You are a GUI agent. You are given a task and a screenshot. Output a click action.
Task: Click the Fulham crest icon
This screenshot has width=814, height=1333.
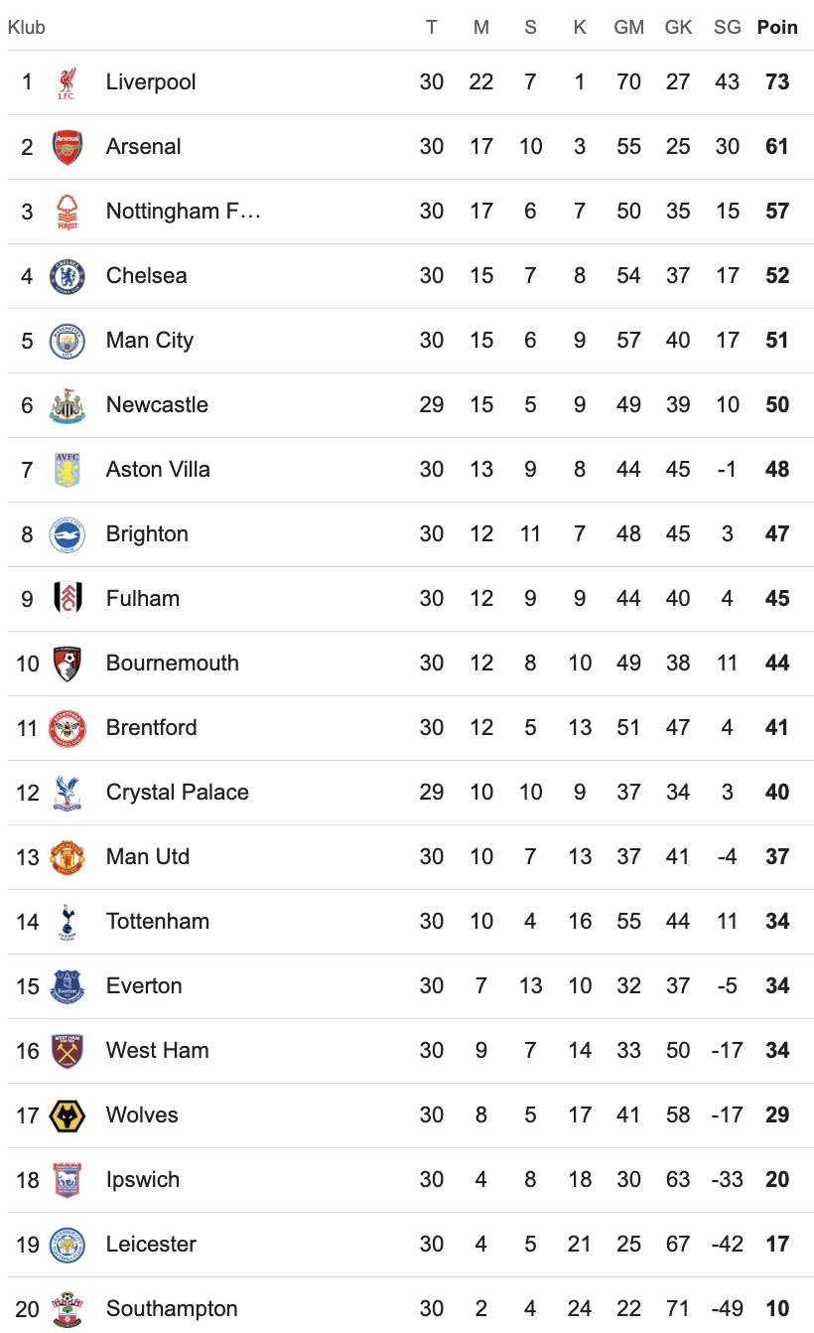click(x=68, y=599)
